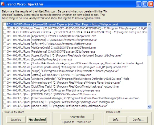Close the HijackThis window
Viewport: 154px width, 125px height.
coord(151,4)
